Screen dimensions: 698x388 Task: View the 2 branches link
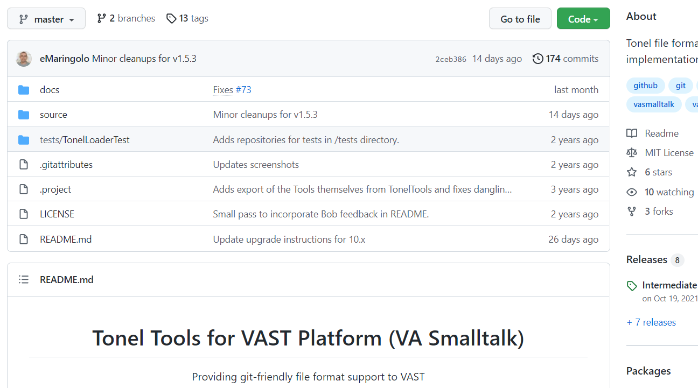(126, 18)
